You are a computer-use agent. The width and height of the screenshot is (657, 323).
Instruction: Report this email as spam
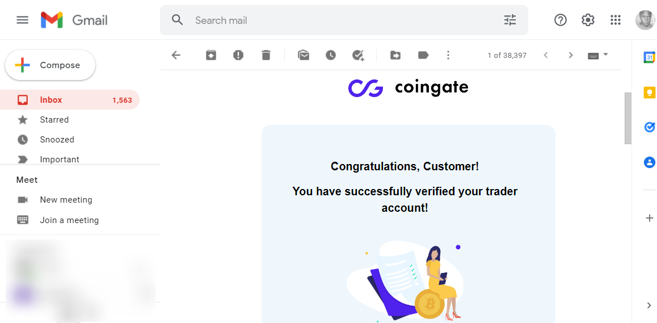(238, 55)
